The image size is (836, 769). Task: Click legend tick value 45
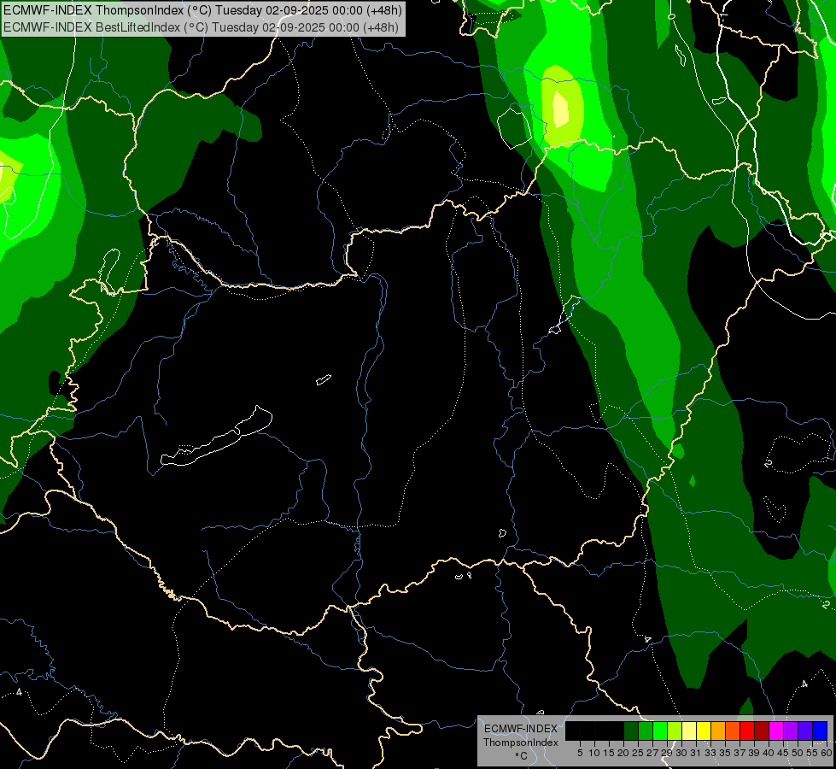click(783, 753)
